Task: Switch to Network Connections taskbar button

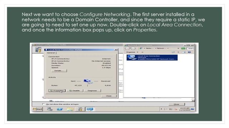Action: tap(90, 109)
